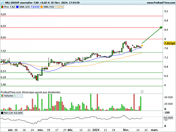Image resolution: width=176 pixels, height=132 pixels.
Task: Click the yellow 7,82(p) price tag
Action: pos(170,43)
